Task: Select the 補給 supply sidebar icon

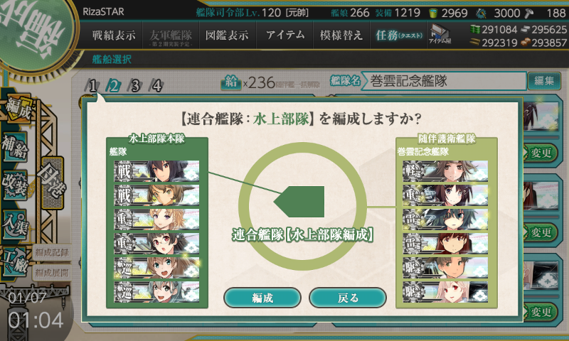Action: pyautogui.click(x=15, y=147)
